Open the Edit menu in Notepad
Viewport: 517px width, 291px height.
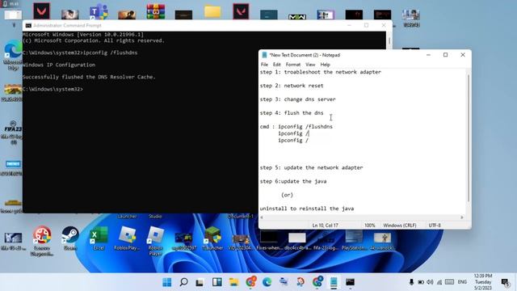click(276, 65)
